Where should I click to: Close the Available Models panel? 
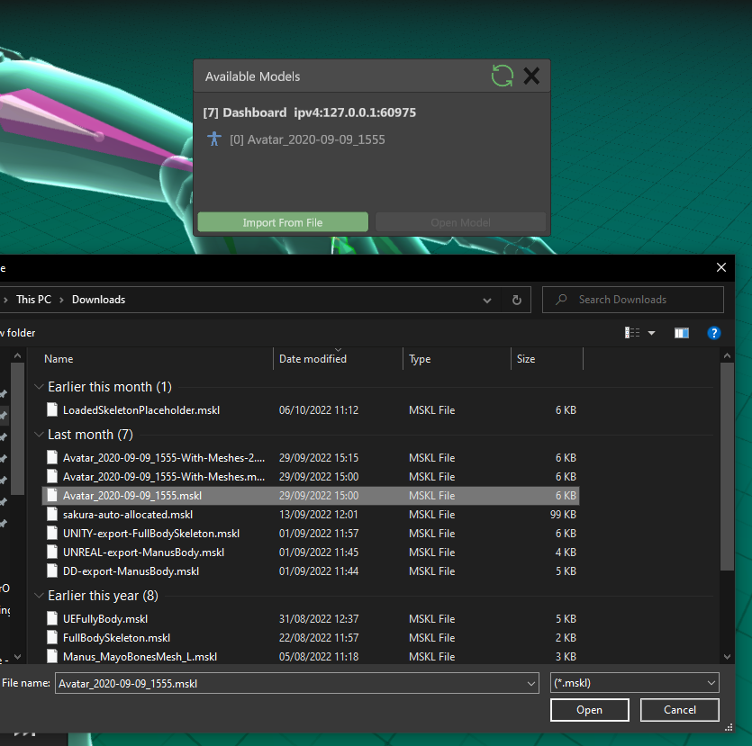pyautogui.click(x=531, y=76)
